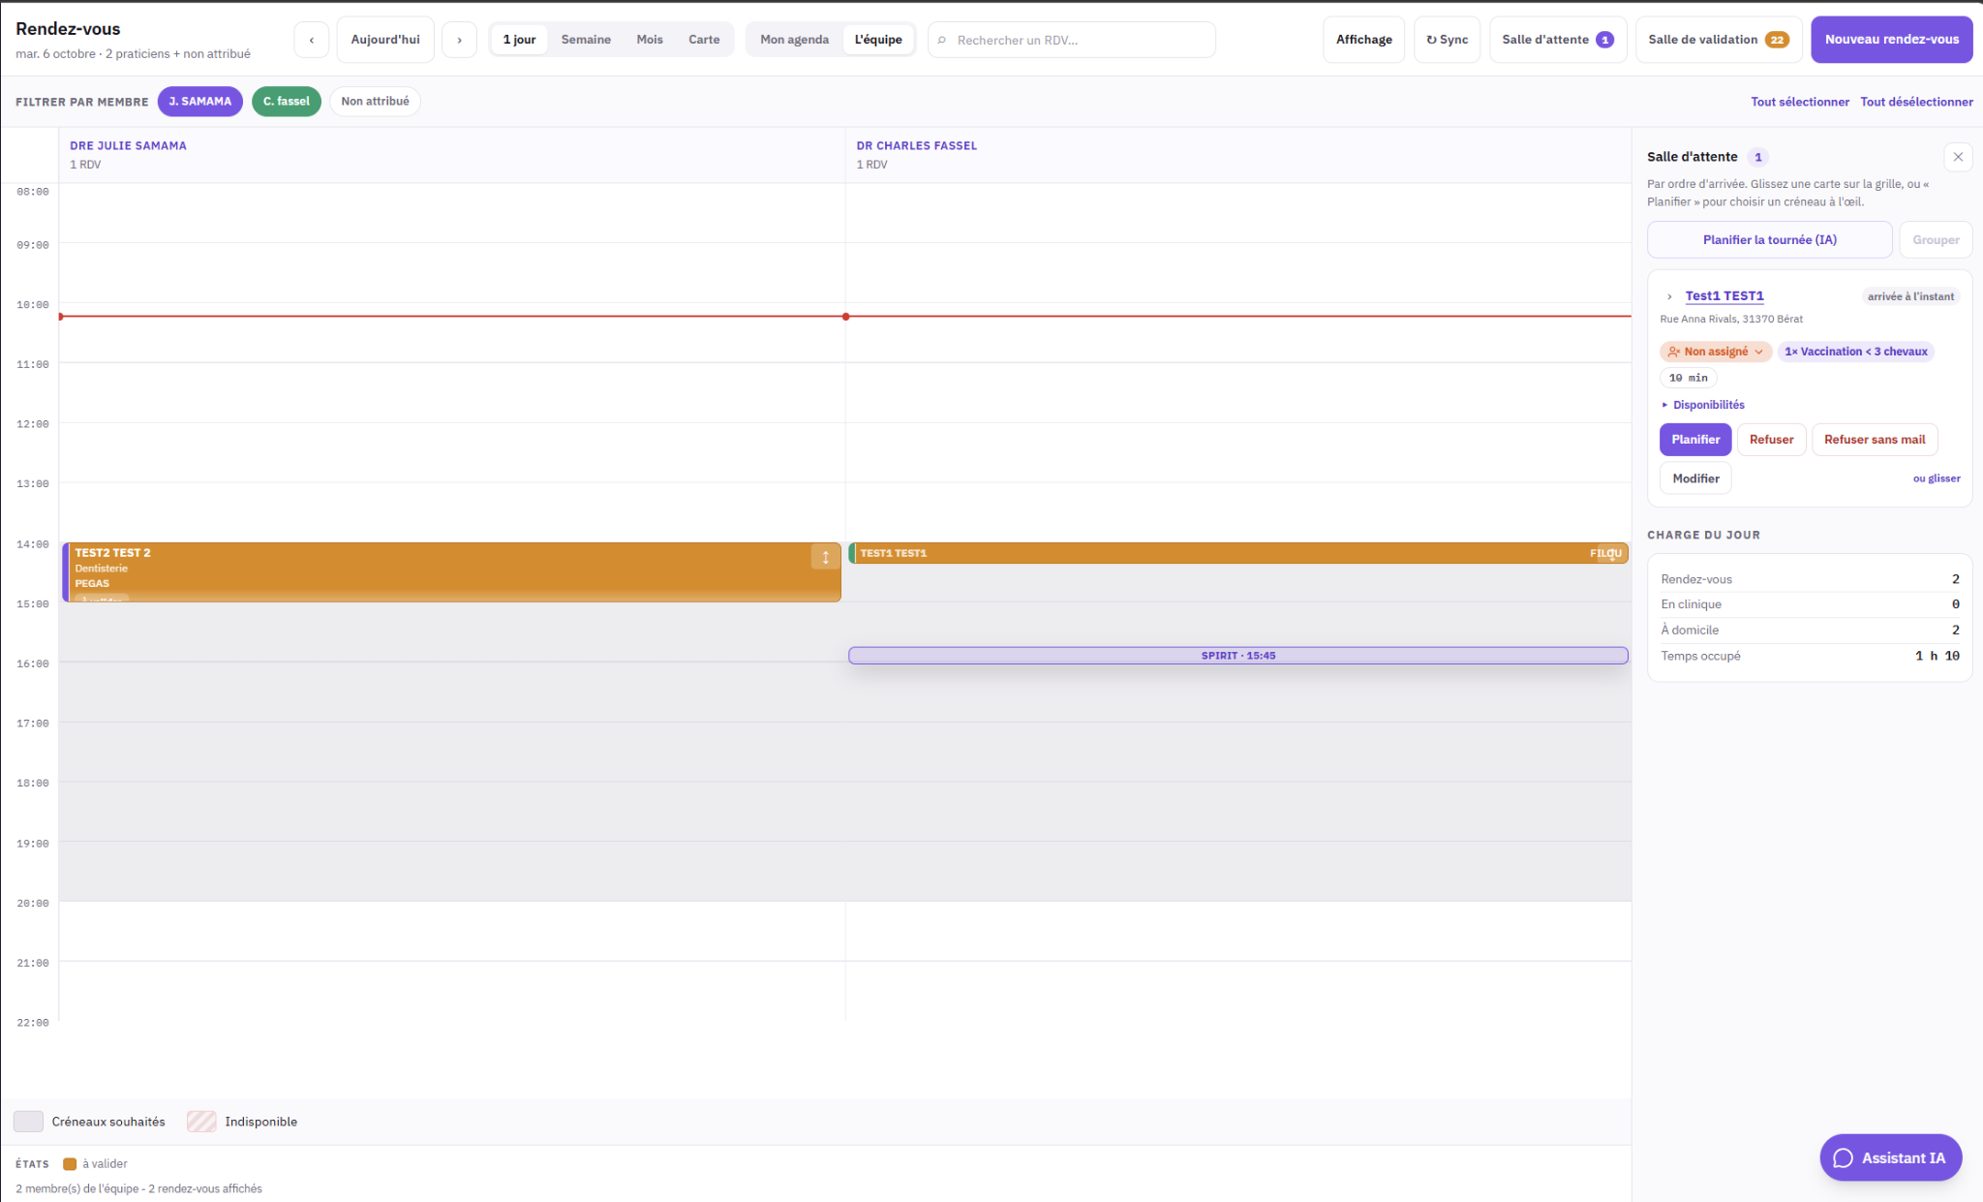Click the Grouper button
The width and height of the screenshot is (1983, 1202).
point(1935,239)
